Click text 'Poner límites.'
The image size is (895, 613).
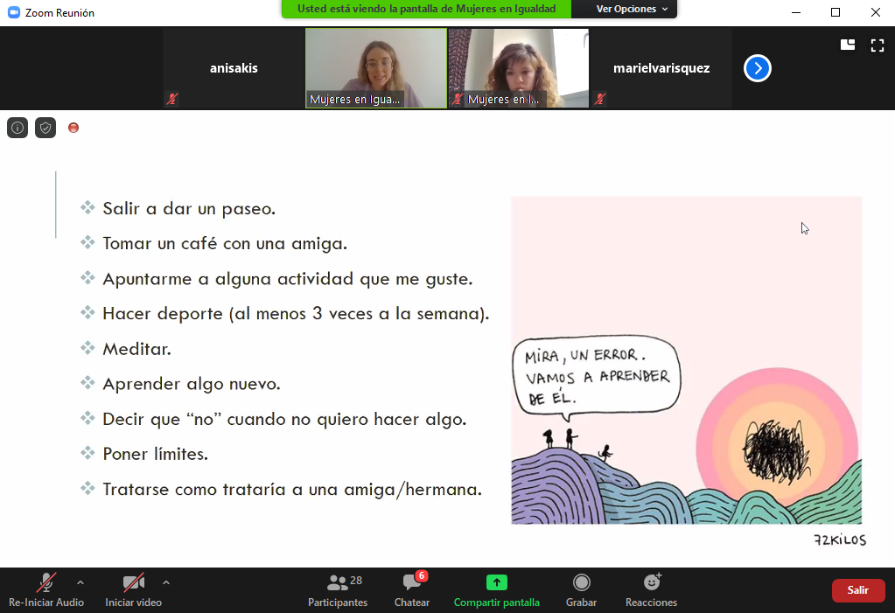coord(155,454)
